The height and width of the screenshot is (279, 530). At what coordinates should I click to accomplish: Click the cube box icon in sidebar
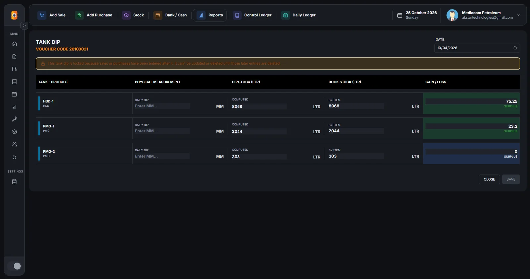[14, 132]
